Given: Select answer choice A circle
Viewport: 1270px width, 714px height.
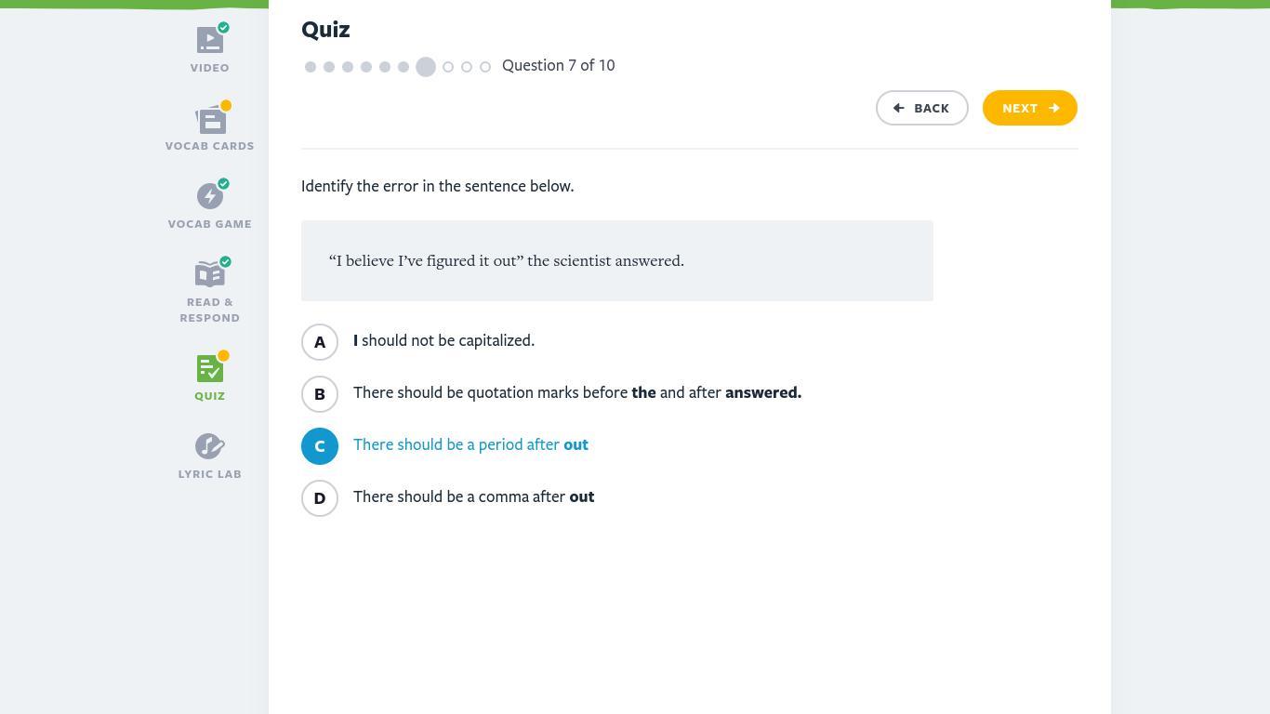Looking at the screenshot, I should pos(320,342).
